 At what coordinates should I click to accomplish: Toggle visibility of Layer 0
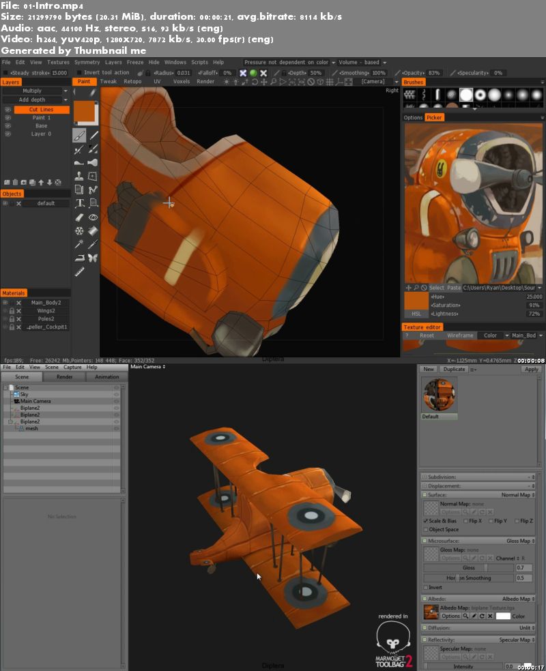pos(8,134)
